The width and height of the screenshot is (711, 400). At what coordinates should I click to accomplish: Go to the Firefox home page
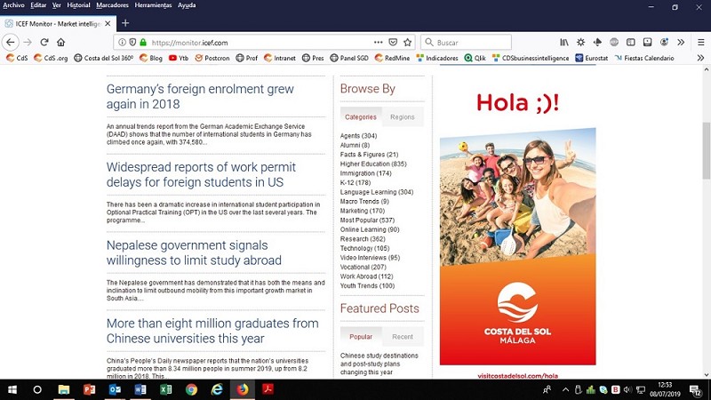tap(60, 42)
